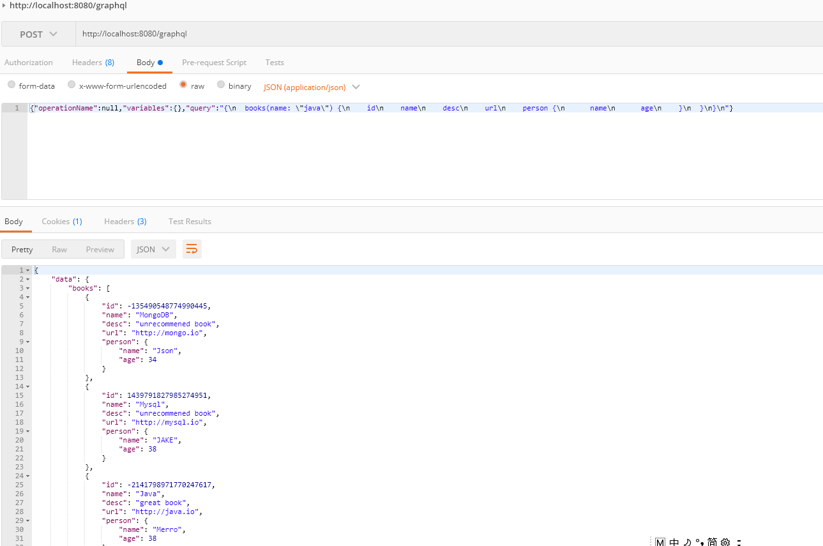Viewport: 823px width, 546px height.
Task: Choose x-www-form-urlencoded body type
Action: point(72,85)
